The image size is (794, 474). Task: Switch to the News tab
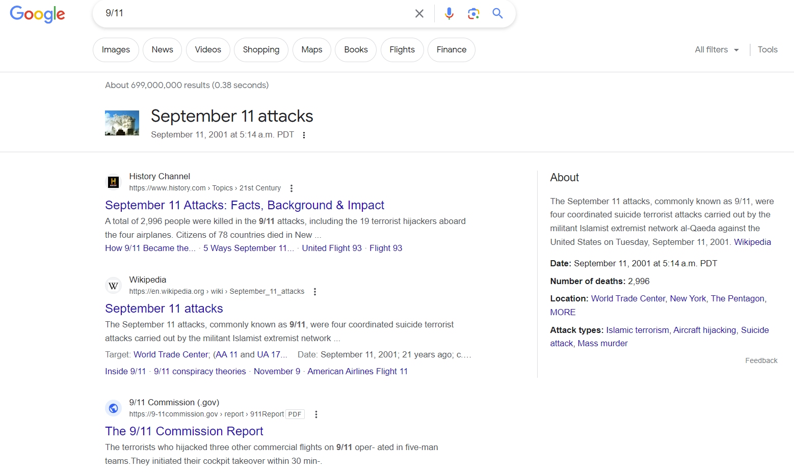pyautogui.click(x=163, y=50)
